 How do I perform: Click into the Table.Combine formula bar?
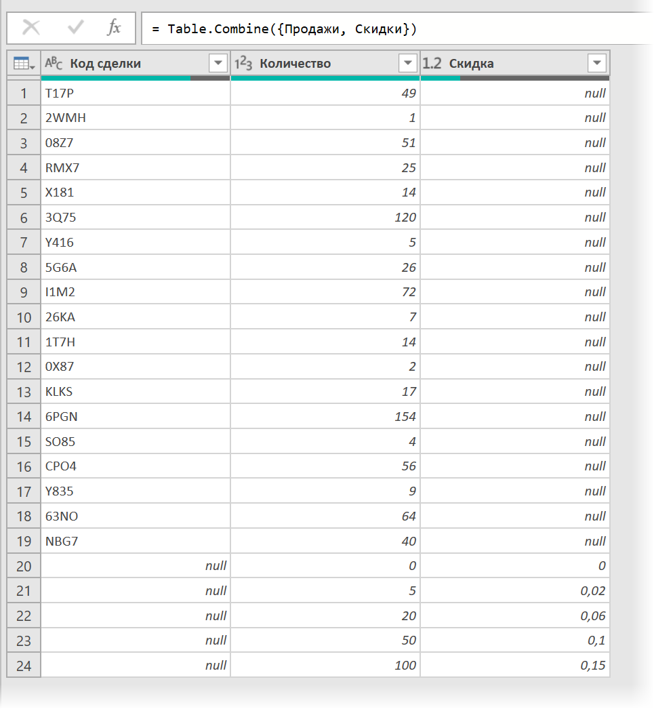397,28
